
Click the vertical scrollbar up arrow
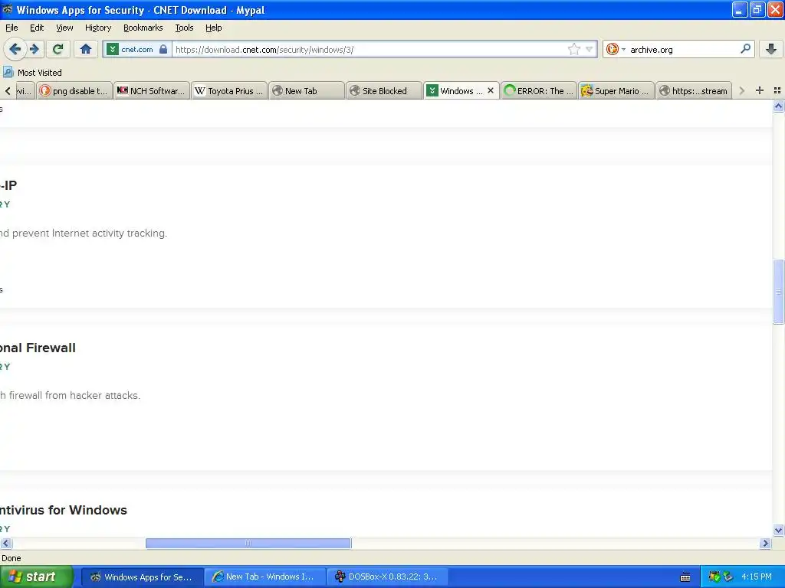pos(778,106)
